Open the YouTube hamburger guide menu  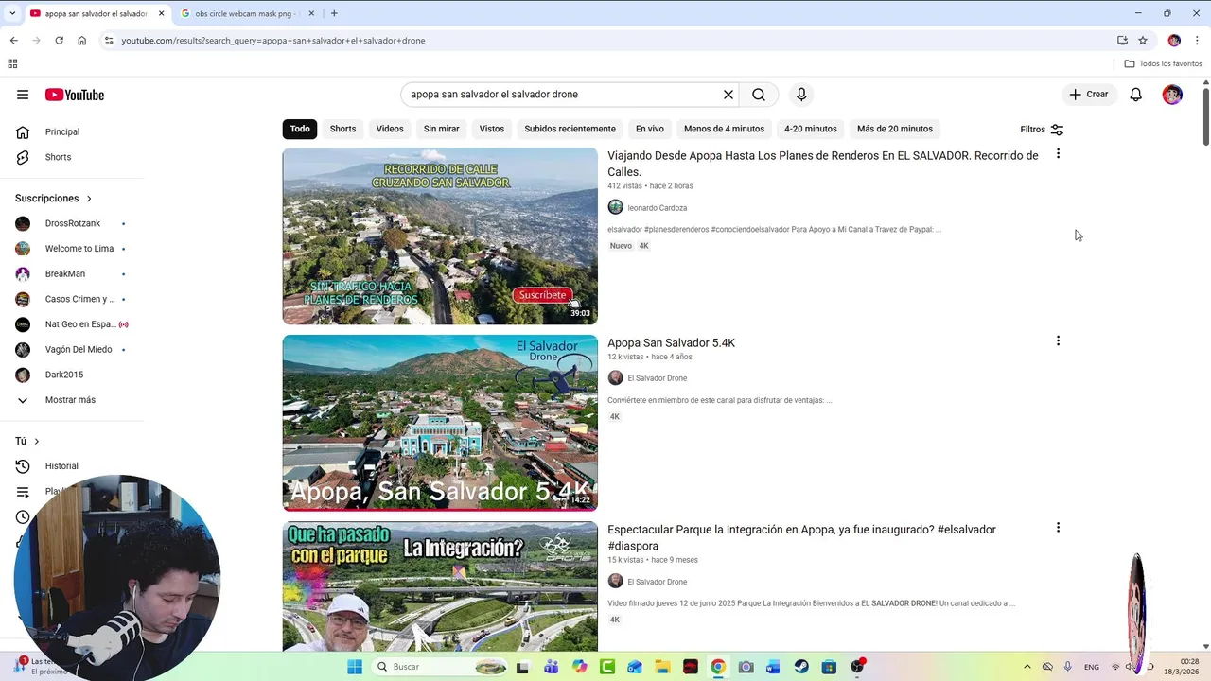pyautogui.click(x=23, y=95)
